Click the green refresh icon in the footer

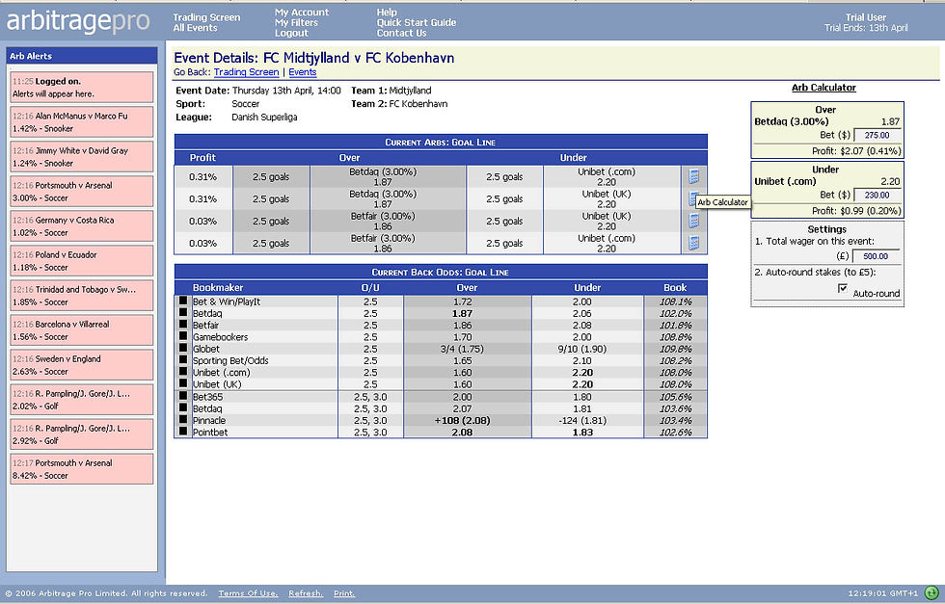pyautogui.click(x=931, y=593)
